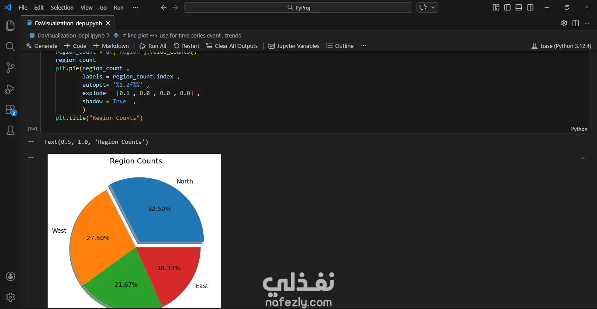Open Jupyter Variables
597x309 pixels.
tap(294, 46)
